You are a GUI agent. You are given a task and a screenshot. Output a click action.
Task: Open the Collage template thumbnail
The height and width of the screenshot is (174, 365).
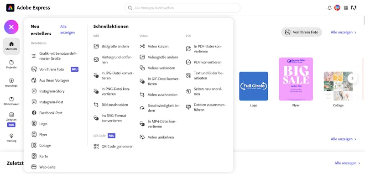point(338,86)
